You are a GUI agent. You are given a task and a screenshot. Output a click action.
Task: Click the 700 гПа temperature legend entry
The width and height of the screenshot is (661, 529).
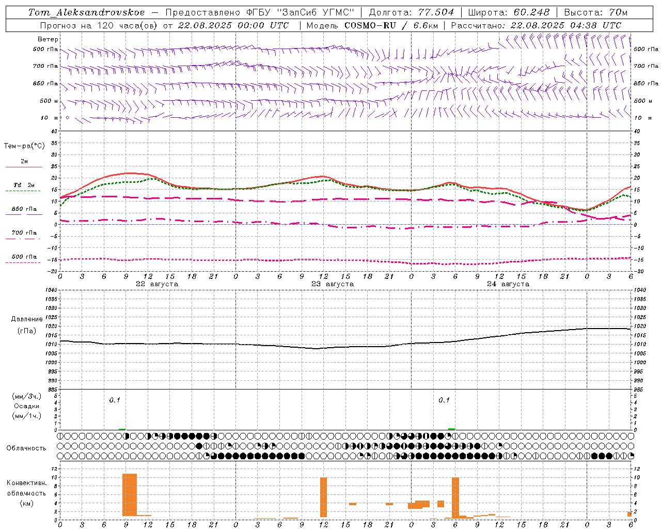point(24,233)
